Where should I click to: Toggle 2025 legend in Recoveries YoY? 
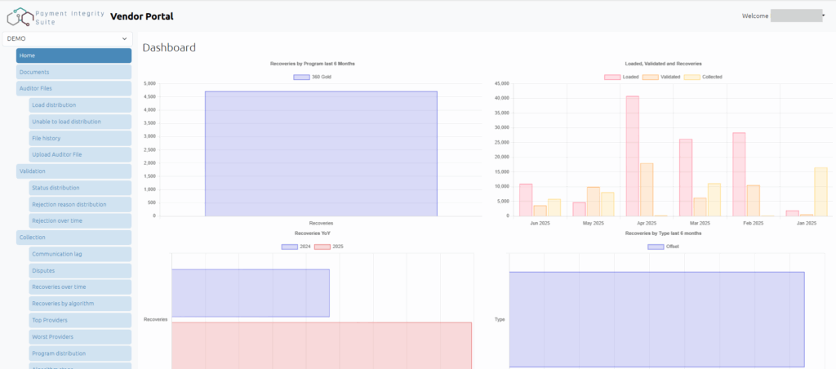(322, 246)
